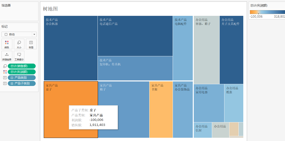Select the 电脑配件 treemap tile

[183, 48]
